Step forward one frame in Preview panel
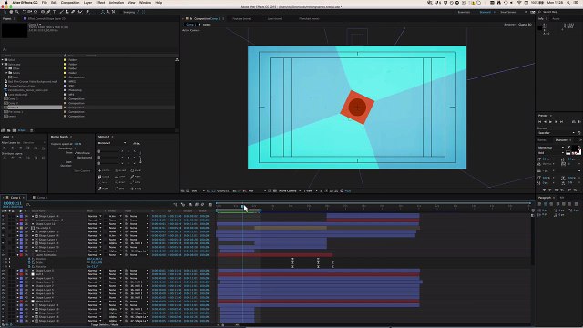This screenshot has width=583, height=328. point(556,121)
